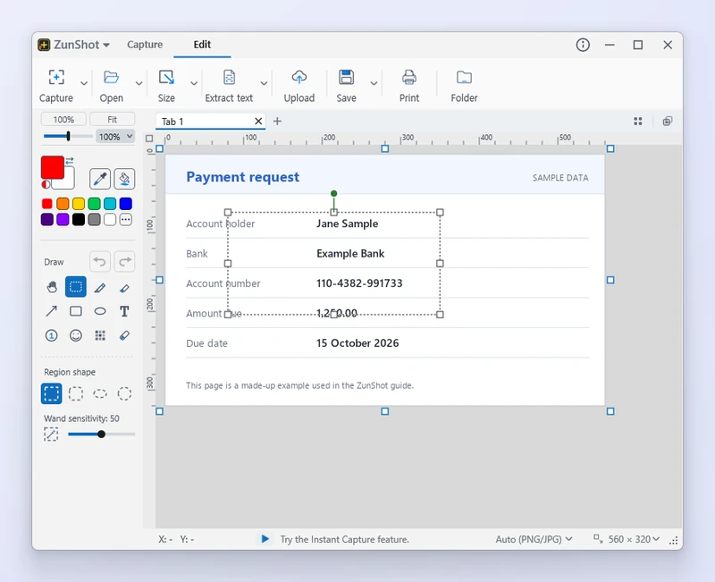Choose rectangular region shape
715x582 pixels.
[52, 393]
